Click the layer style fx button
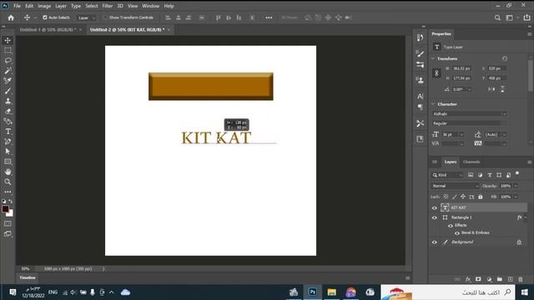Viewport: 534px width, 300px height. pos(468,279)
